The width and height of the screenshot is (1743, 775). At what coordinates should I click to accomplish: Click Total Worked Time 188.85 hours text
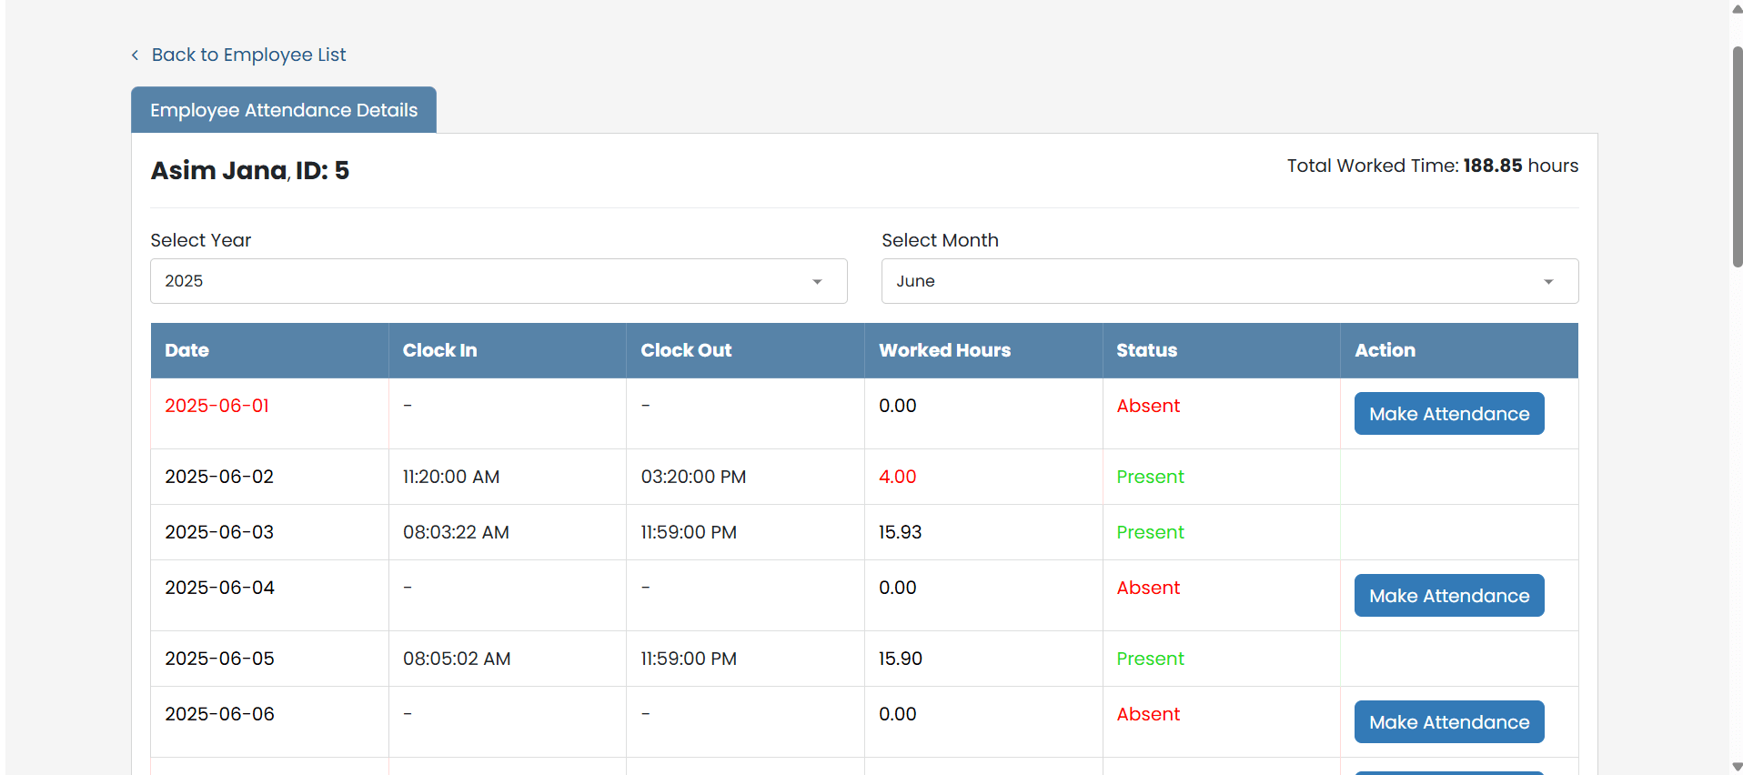pyautogui.click(x=1432, y=166)
